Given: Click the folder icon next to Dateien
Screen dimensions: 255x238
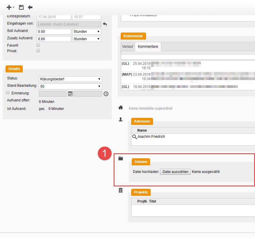Looking at the screenshot, I should pyautogui.click(x=121, y=159).
